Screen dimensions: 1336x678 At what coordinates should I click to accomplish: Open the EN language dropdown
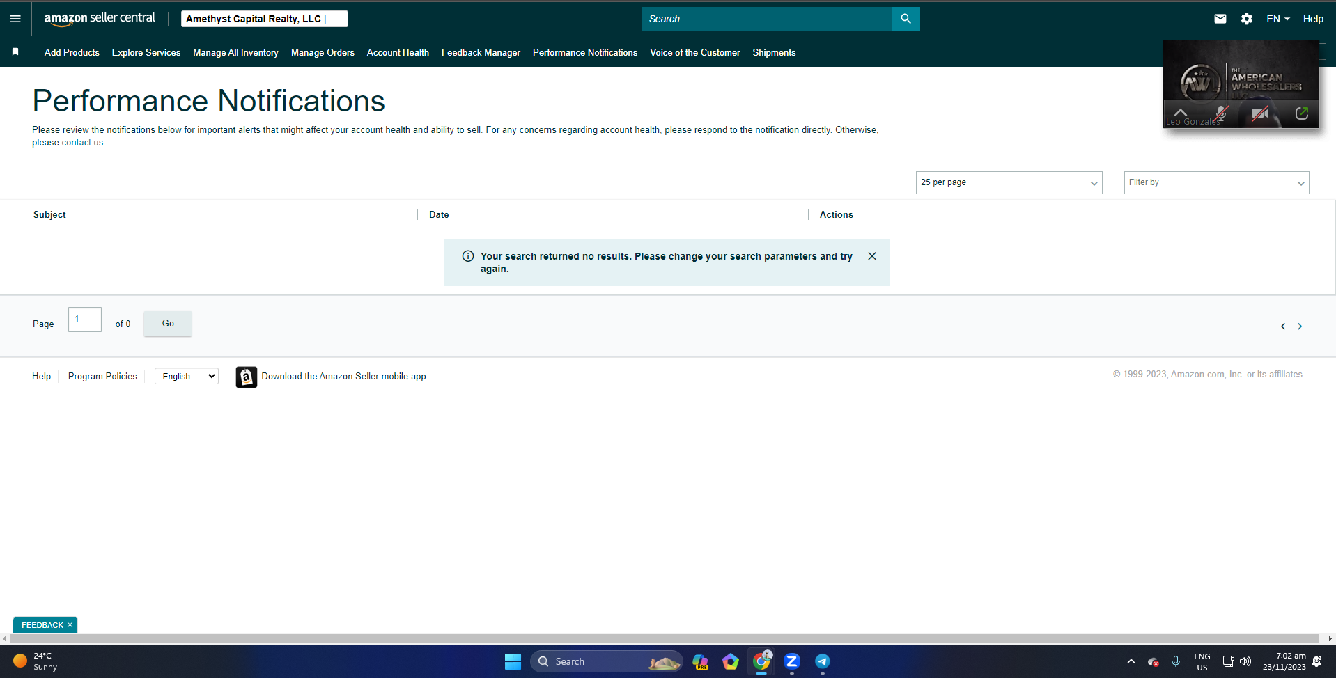coord(1278,19)
